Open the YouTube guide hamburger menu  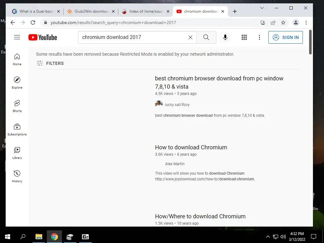(17, 37)
